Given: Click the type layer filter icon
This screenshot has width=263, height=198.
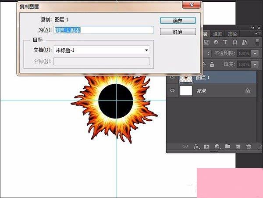Looking at the screenshot, I should pos(225,42).
